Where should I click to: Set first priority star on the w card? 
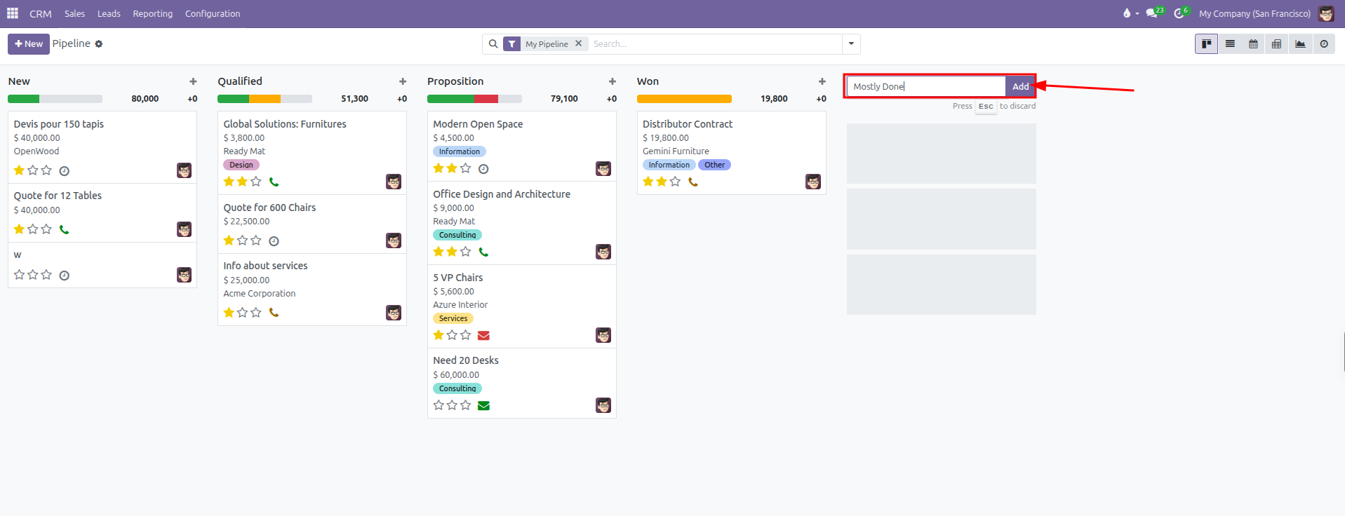pos(19,275)
